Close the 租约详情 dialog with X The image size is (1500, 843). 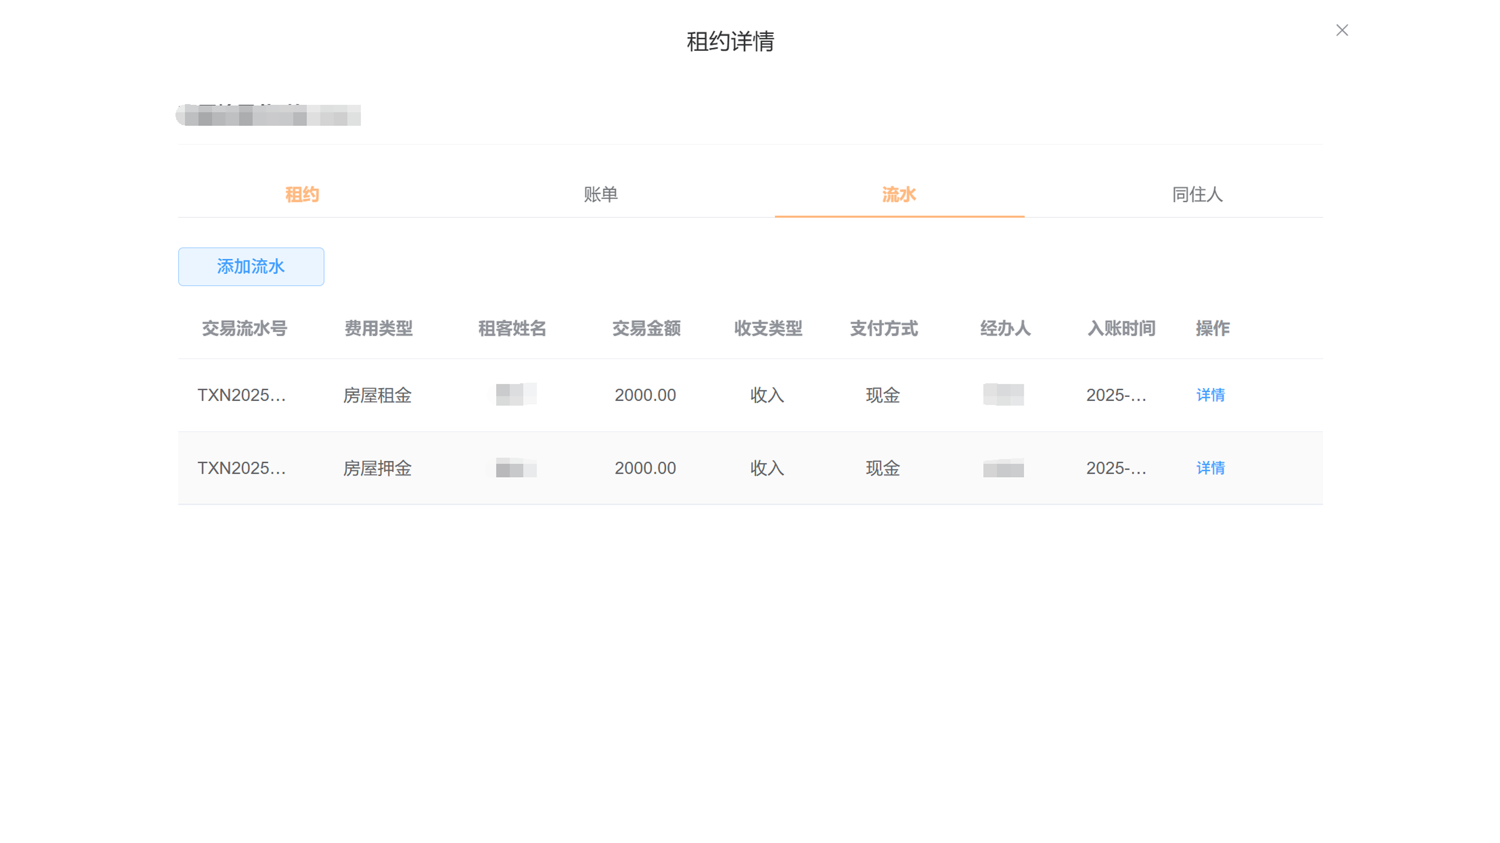click(x=1341, y=30)
